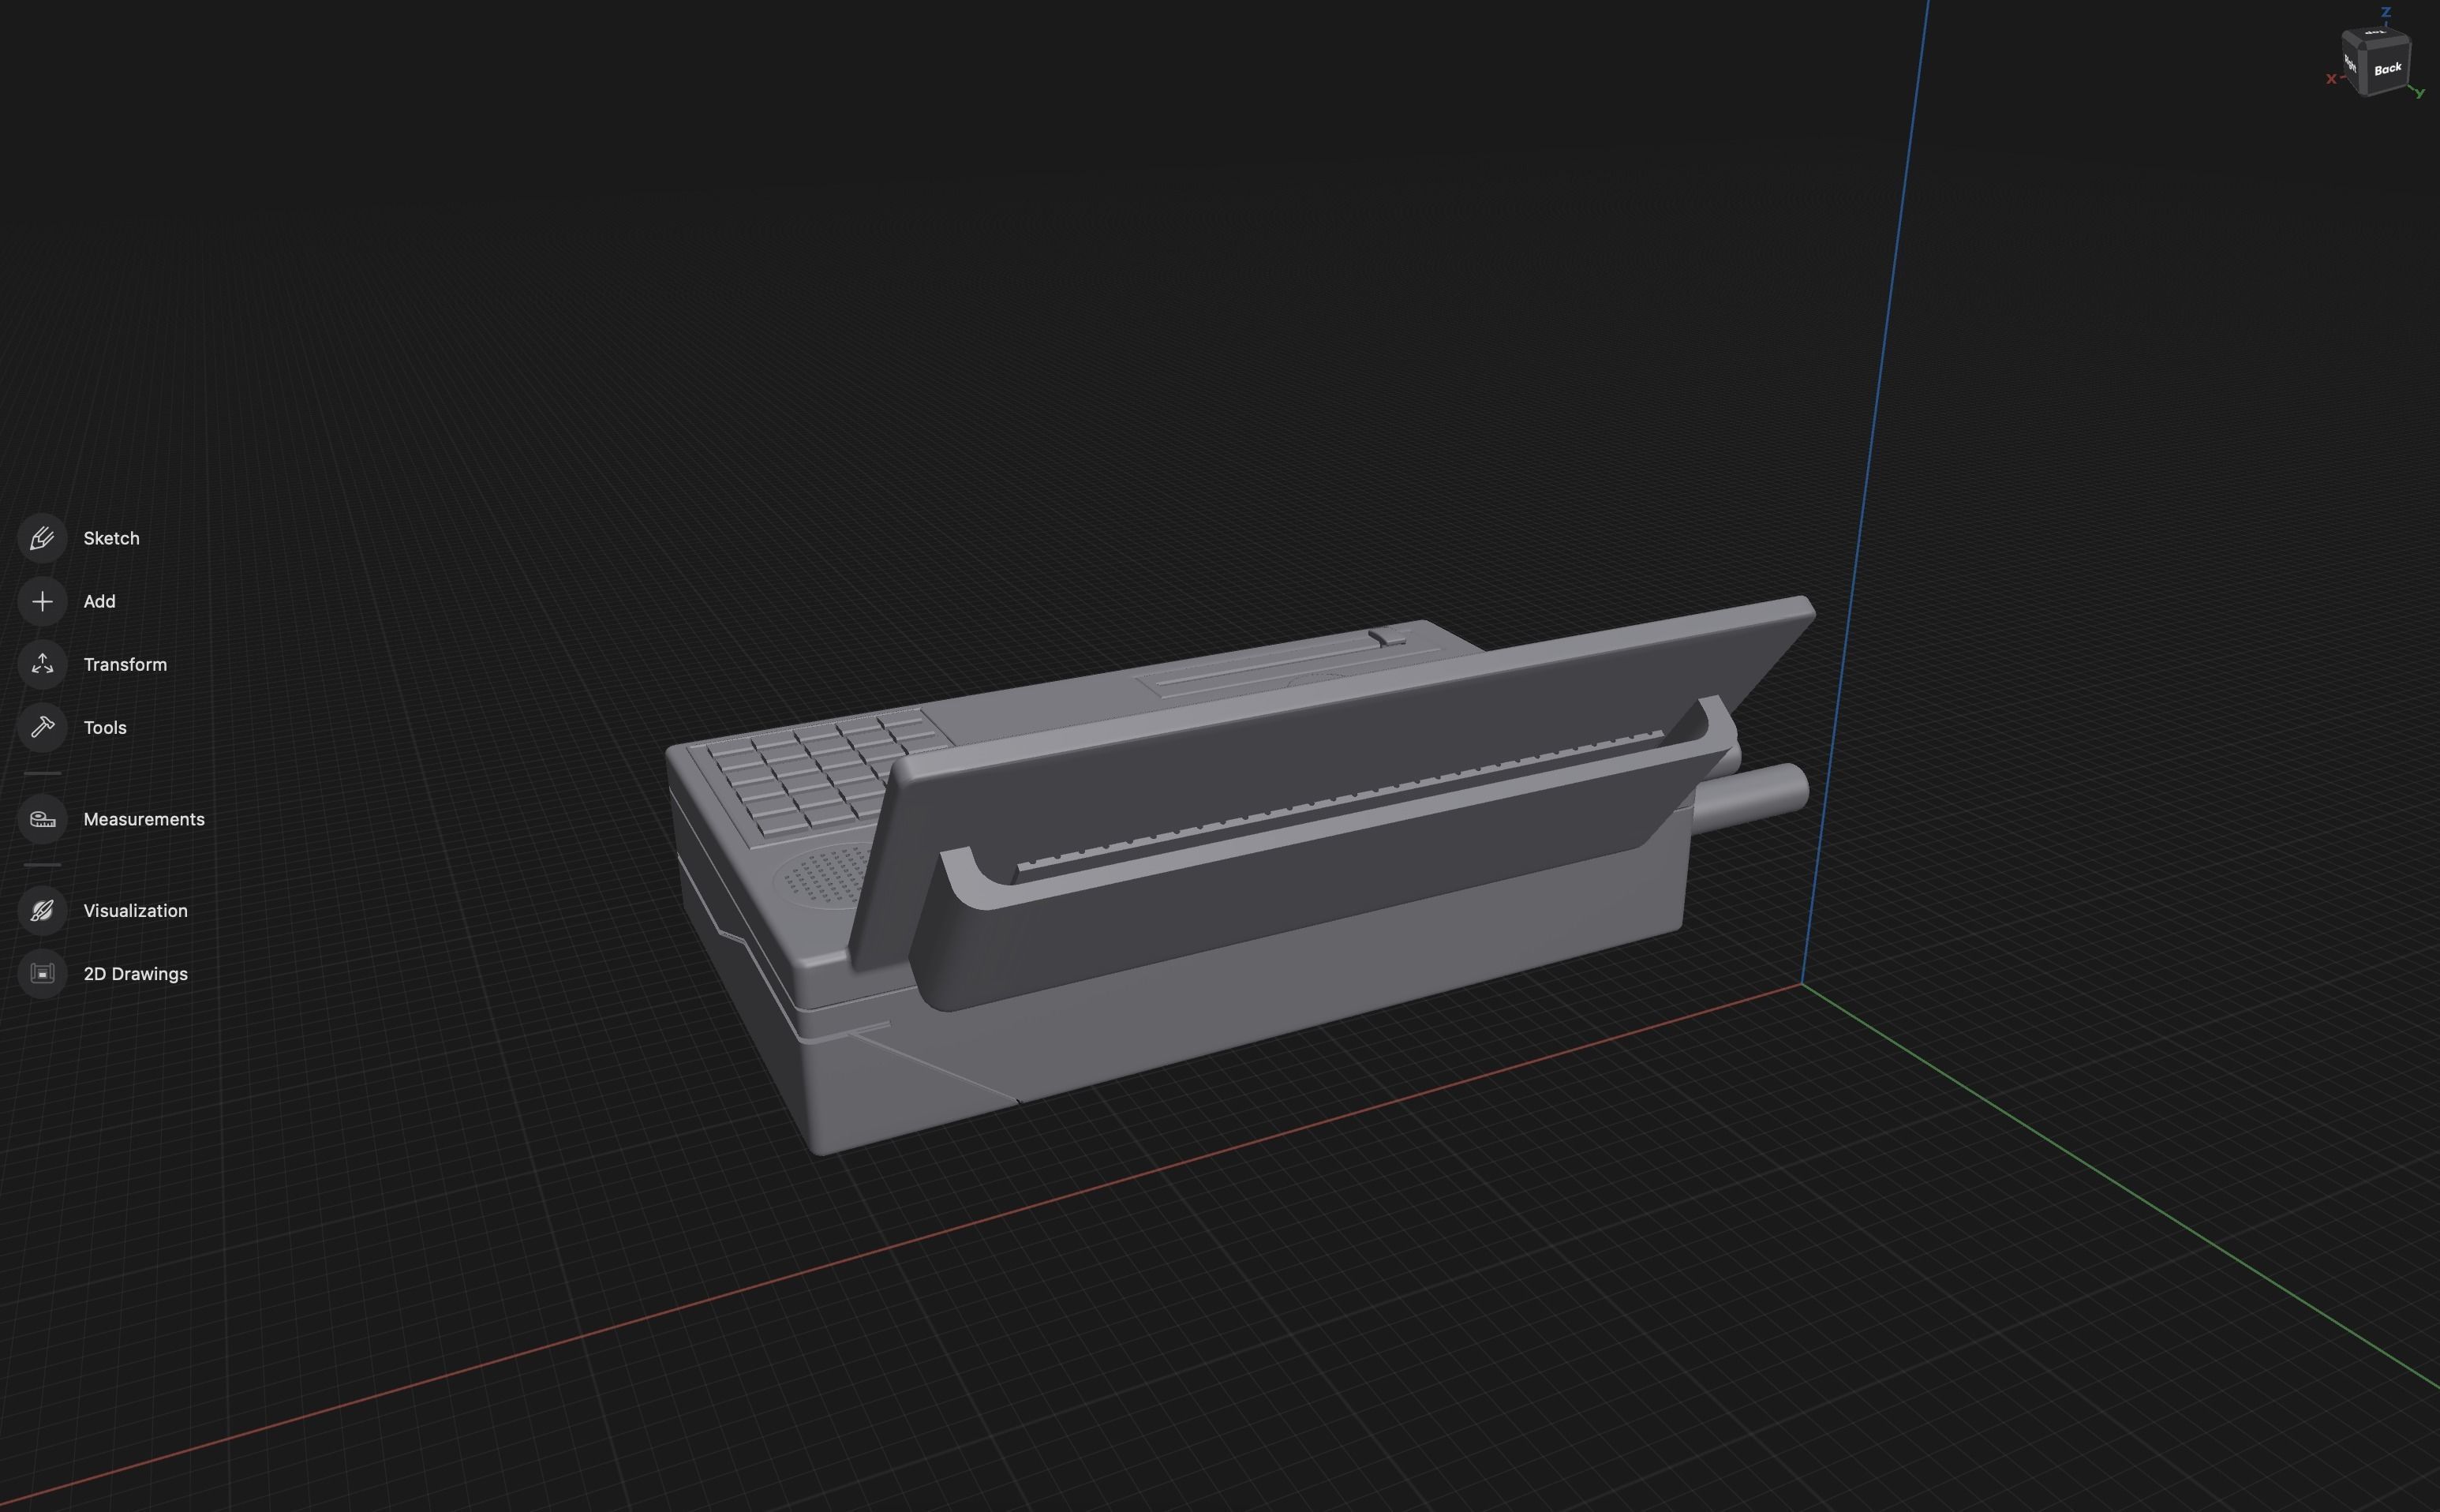Click the Right face of view cube

2350,64
